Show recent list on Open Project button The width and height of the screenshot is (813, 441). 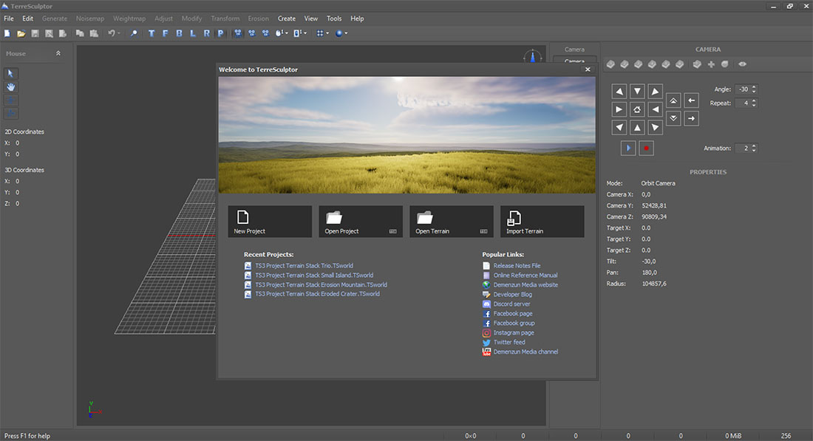tap(392, 232)
